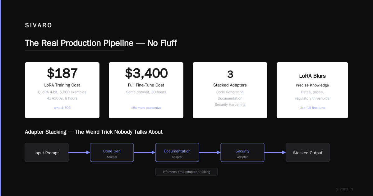Select 'The Real Production Pipeline — No Fluff' heading

[101, 43]
